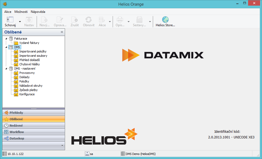The image size is (262, 159).
Task: Click the server icon in status bar
Action: [x=5, y=154]
